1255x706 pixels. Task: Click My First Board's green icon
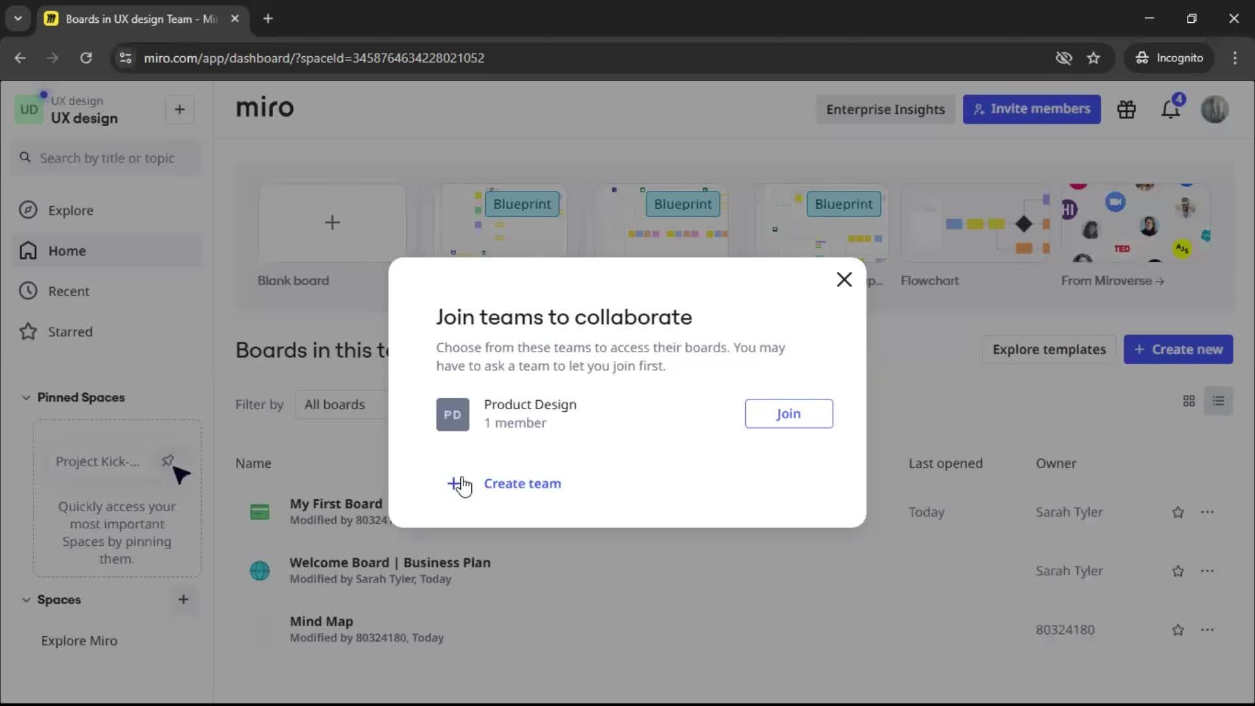pyautogui.click(x=259, y=512)
